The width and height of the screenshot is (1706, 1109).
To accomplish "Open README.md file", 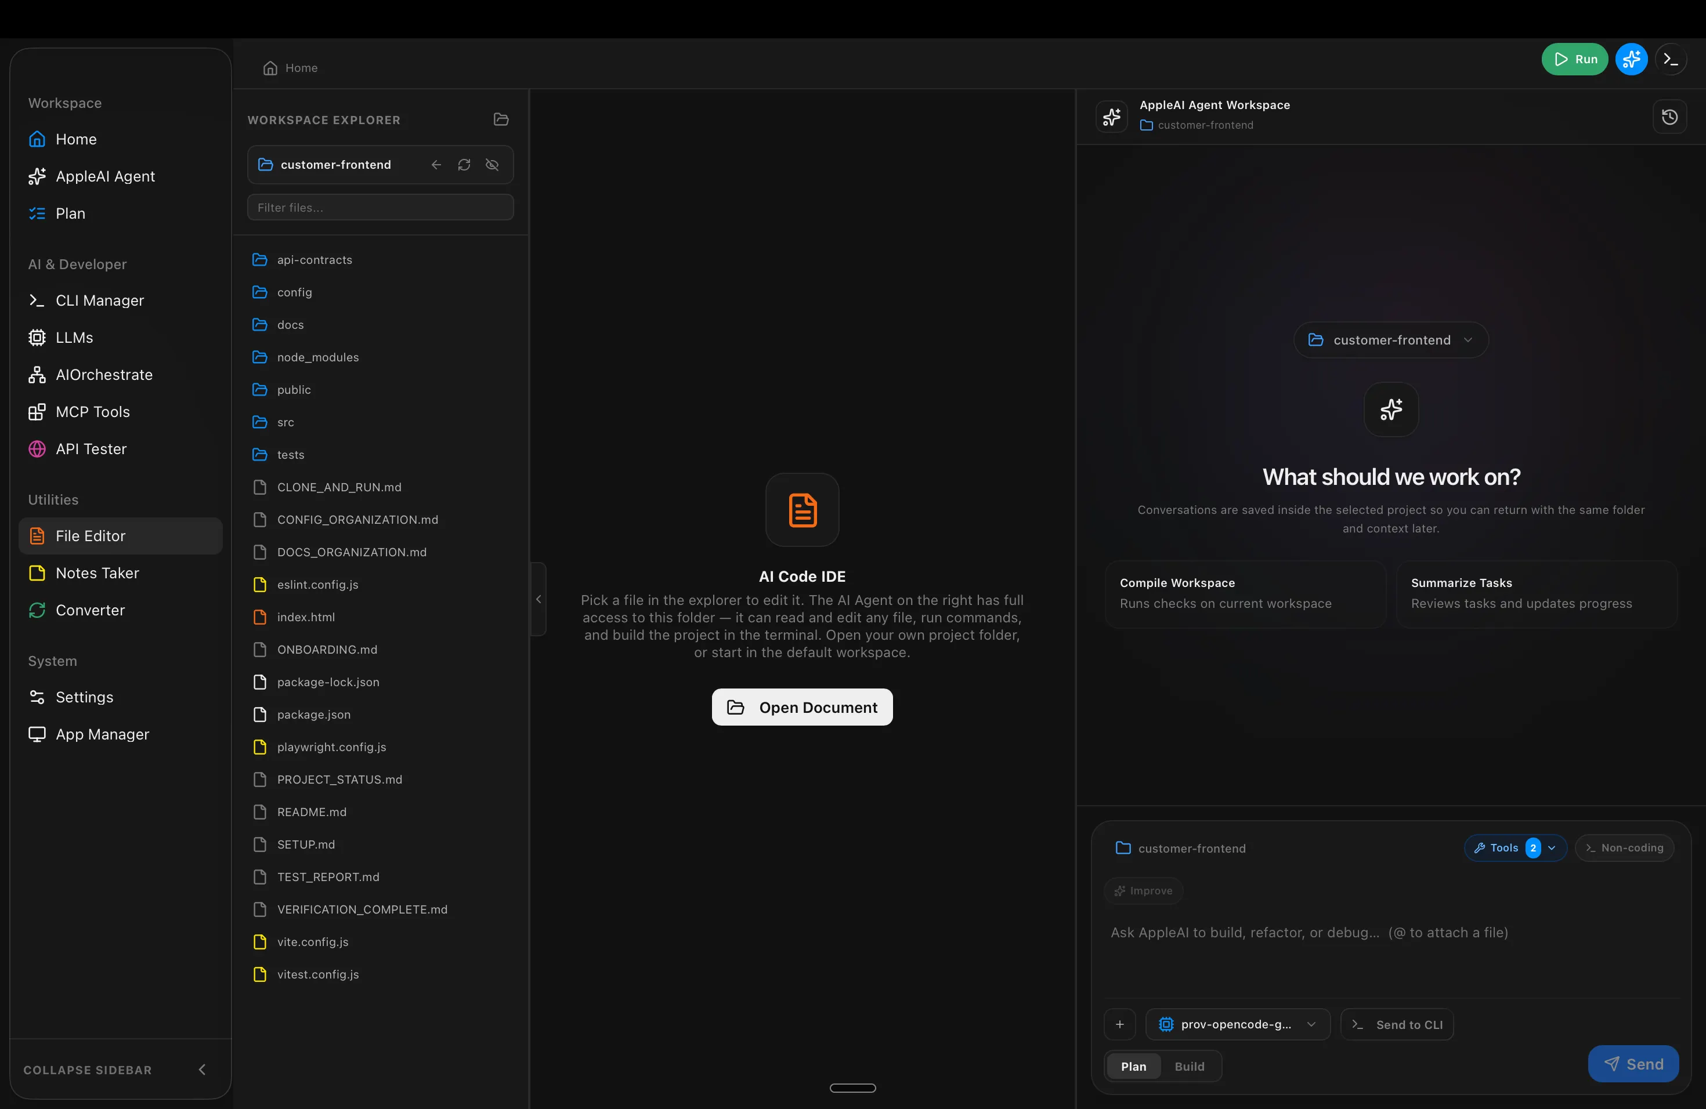I will tap(380, 811).
